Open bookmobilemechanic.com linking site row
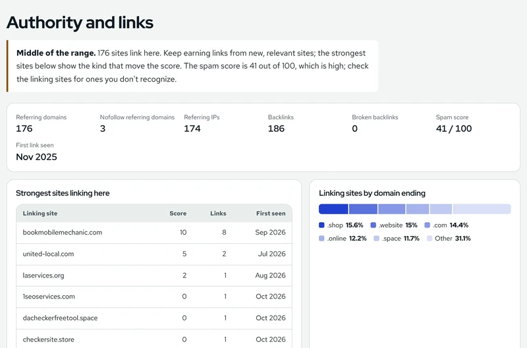527x348 pixels. (x=154, y=233)
